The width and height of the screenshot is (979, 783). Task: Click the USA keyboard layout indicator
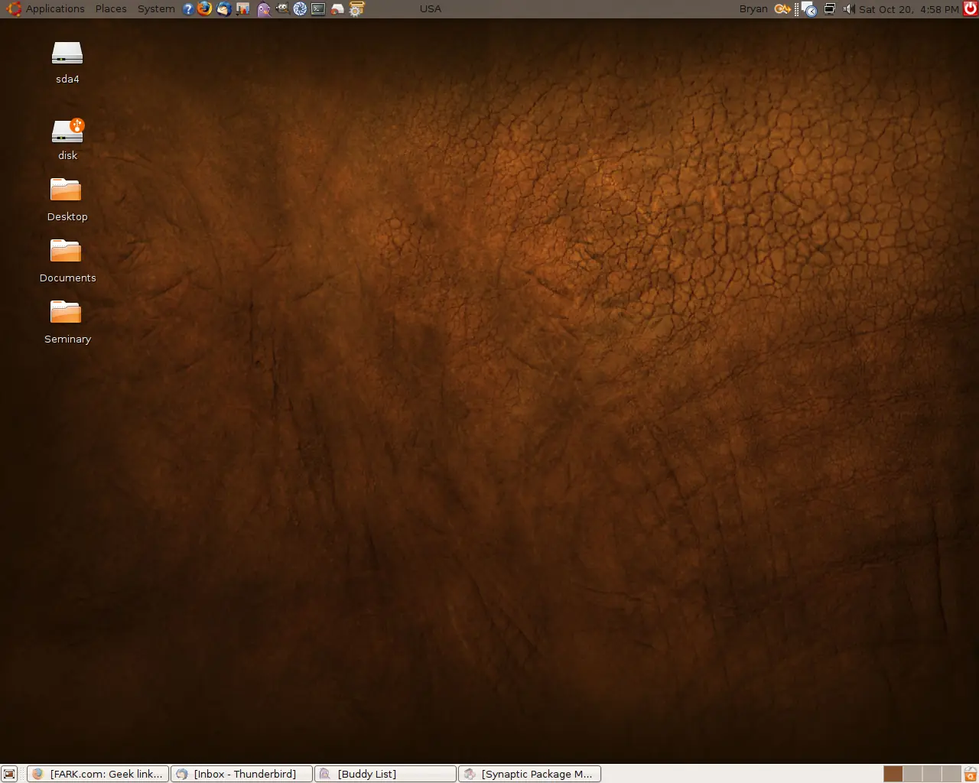tap(431, 9)
